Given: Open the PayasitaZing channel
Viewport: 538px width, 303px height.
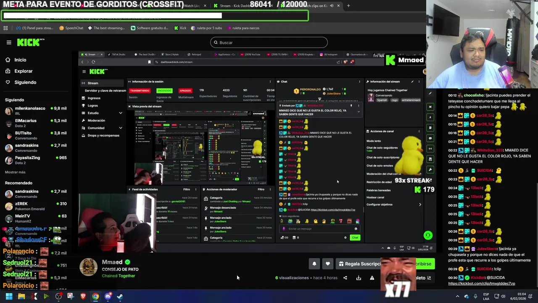Looking at the screenshot, I should click(36, 160).
